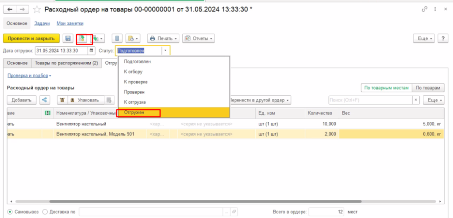Click the split row icon next to Добавить

pyautogui.click(x=45, y=100)
